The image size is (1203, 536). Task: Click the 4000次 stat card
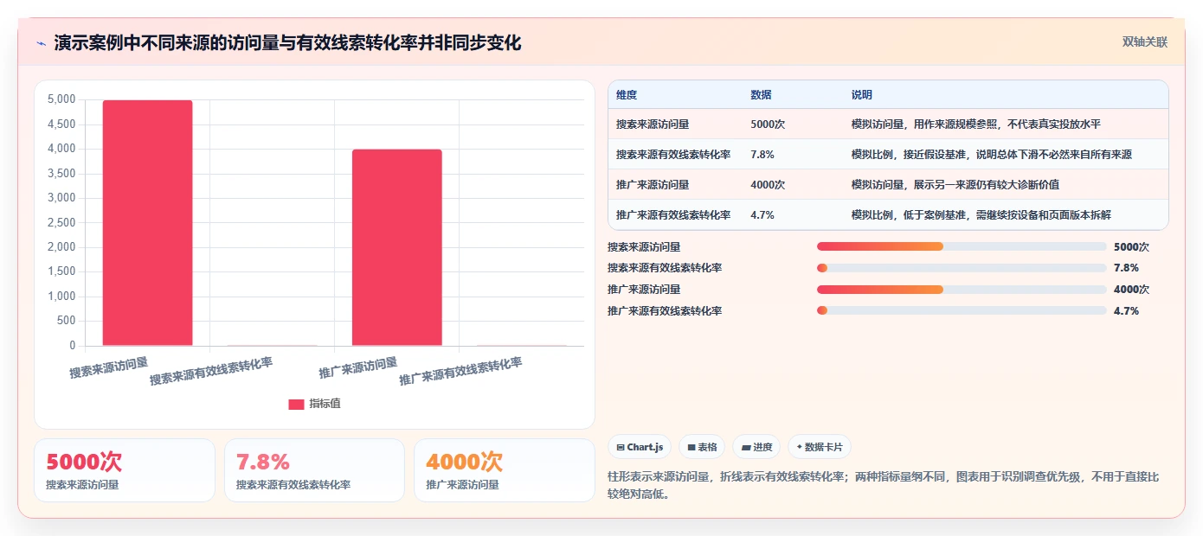505,470
